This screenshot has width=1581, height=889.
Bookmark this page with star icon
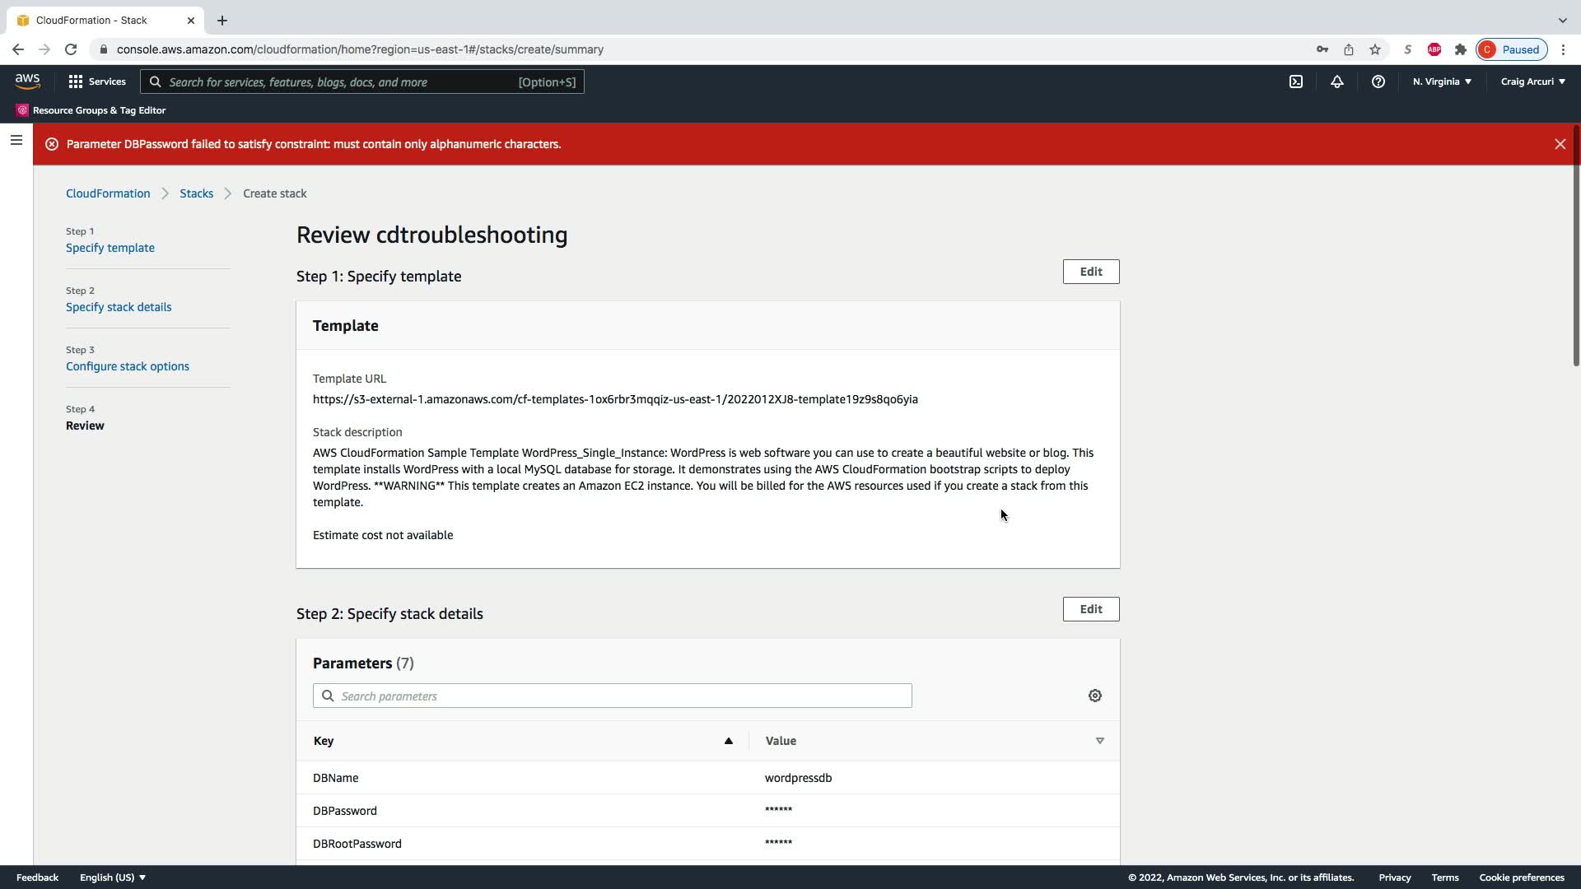point(1374,49)
